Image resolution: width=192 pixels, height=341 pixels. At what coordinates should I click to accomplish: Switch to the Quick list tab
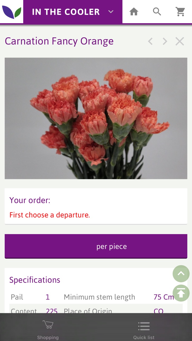click(144, 330)
